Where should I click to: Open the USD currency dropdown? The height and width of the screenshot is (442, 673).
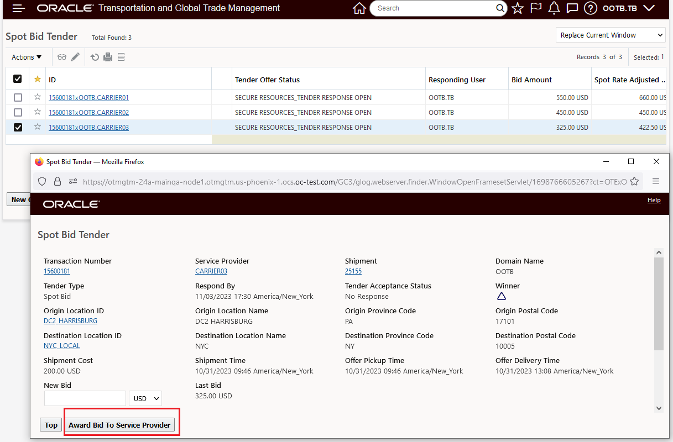pos(145,398)
